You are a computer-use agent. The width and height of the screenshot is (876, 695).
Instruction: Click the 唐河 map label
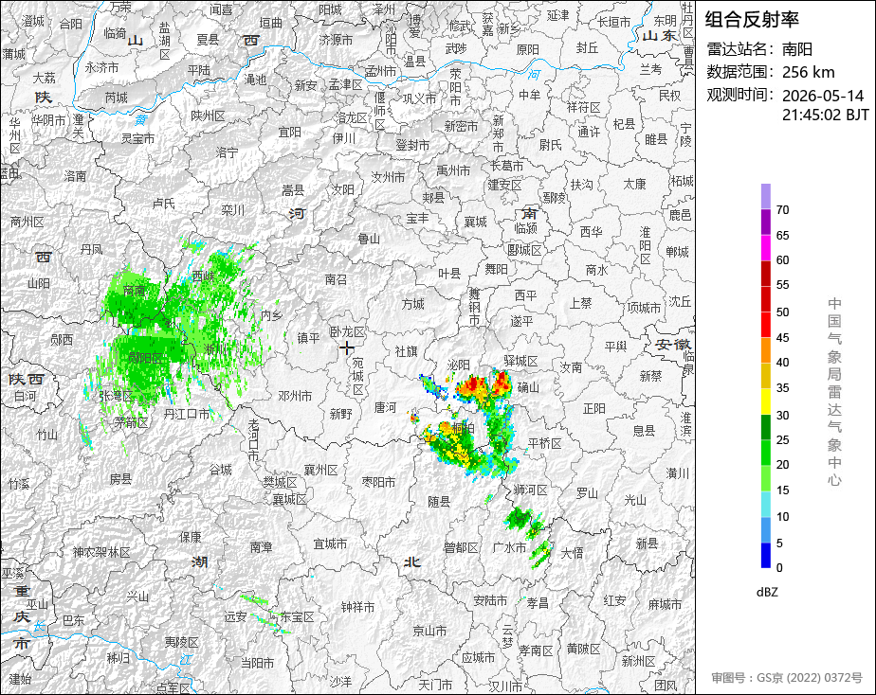pos(385,408)
